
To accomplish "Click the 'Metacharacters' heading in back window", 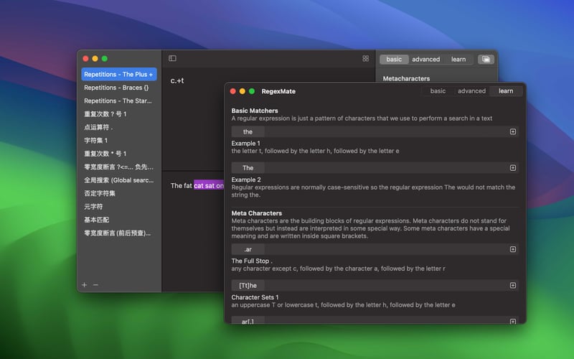I will click(406, 78).
